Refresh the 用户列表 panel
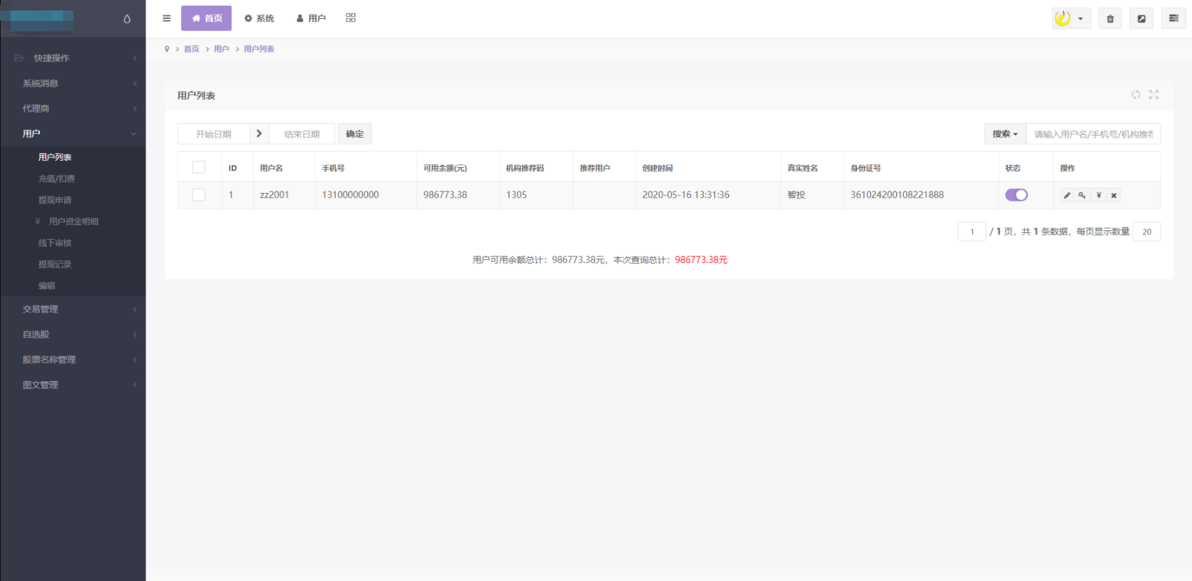The height and width of the screenshot is (581, 1192). [x=1135, y=95]
